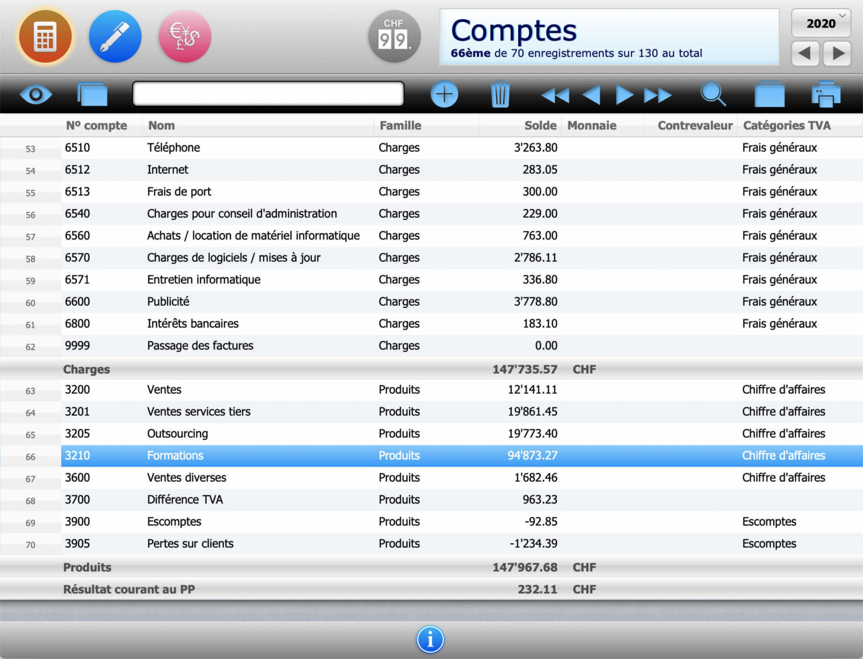
Task: Open the currency conversion tool
Action: click(x=184, y=35)
